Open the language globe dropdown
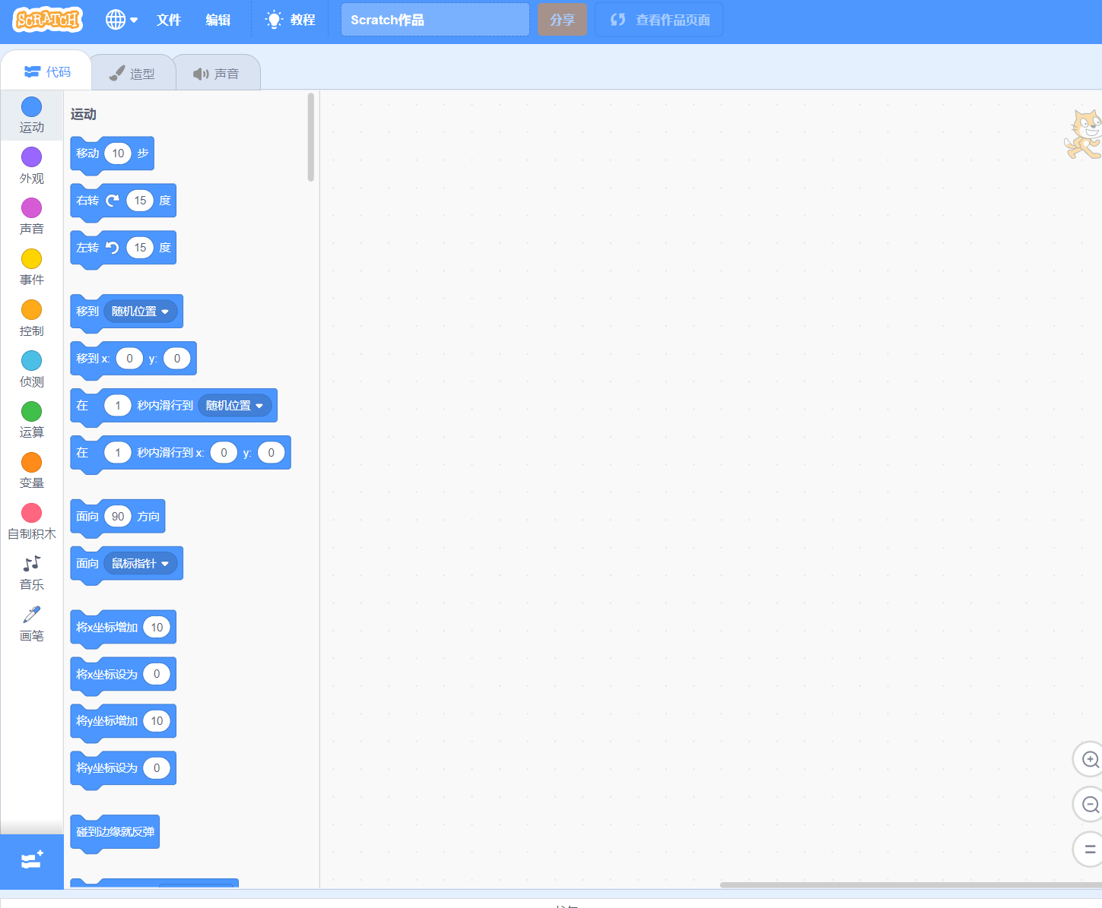This screenshot has height=908, width=1102. pyautogui.click(x=120, y=20)
